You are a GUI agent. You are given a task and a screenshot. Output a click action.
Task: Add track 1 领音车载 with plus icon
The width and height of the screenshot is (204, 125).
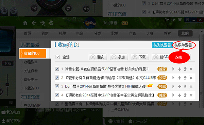click(x=179, y=69)
